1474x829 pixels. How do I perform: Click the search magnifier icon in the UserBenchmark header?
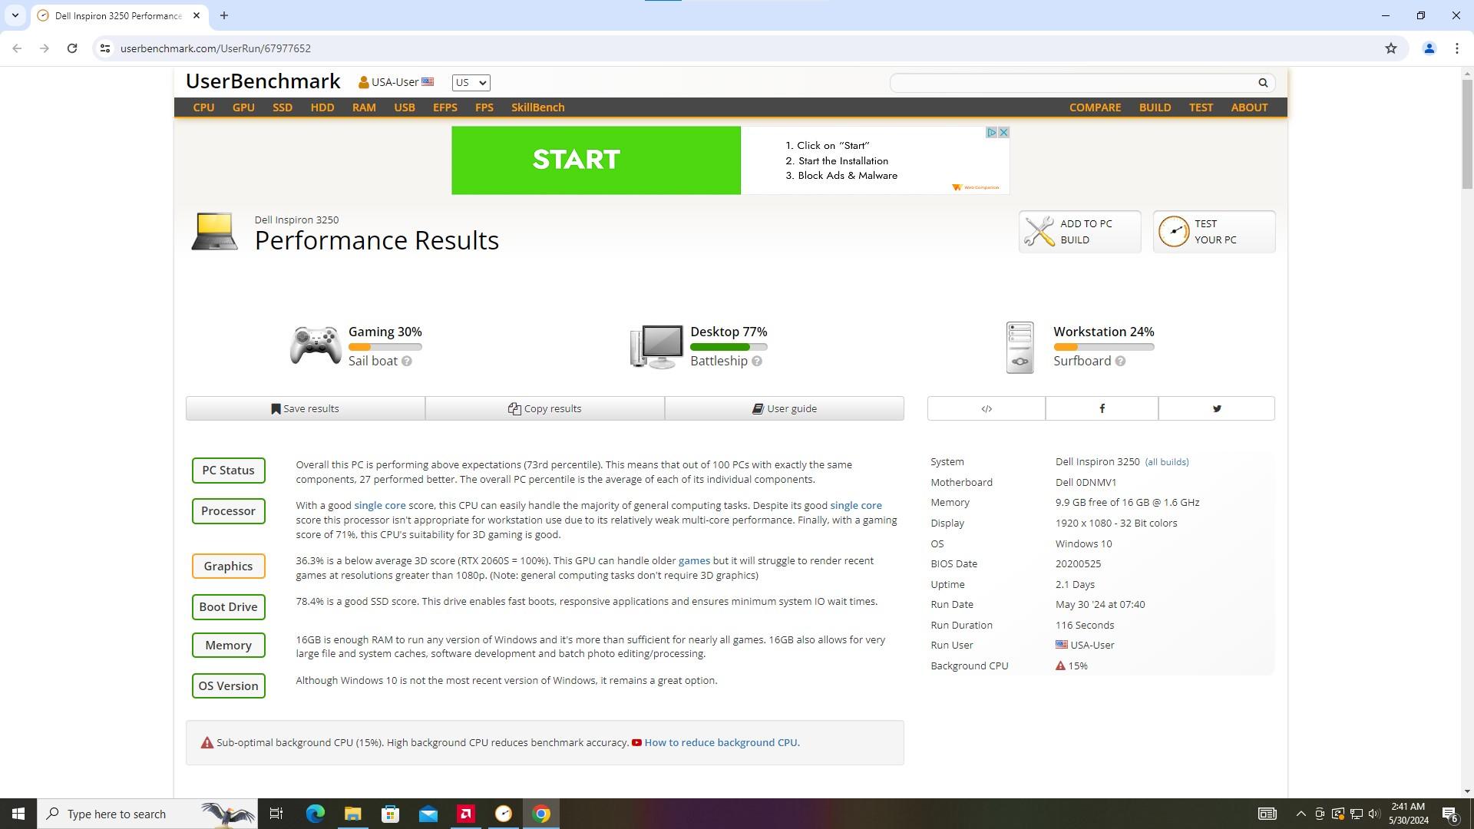point(1262,83)
